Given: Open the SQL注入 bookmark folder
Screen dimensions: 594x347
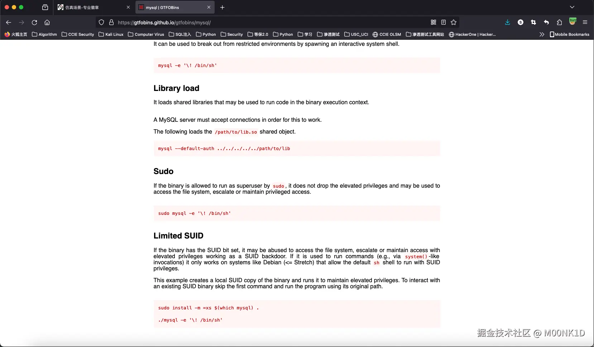Looking at the screenshot, I should pos(180,34).
